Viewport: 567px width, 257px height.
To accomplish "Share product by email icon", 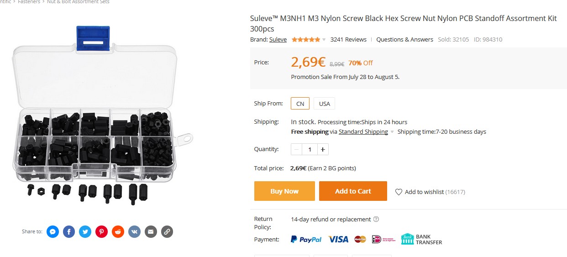I will click(x=151, y=232).
